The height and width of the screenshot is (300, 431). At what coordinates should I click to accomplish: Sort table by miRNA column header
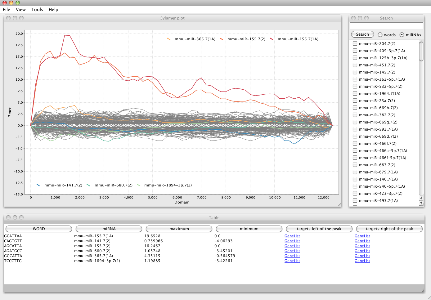coord(109,229)
